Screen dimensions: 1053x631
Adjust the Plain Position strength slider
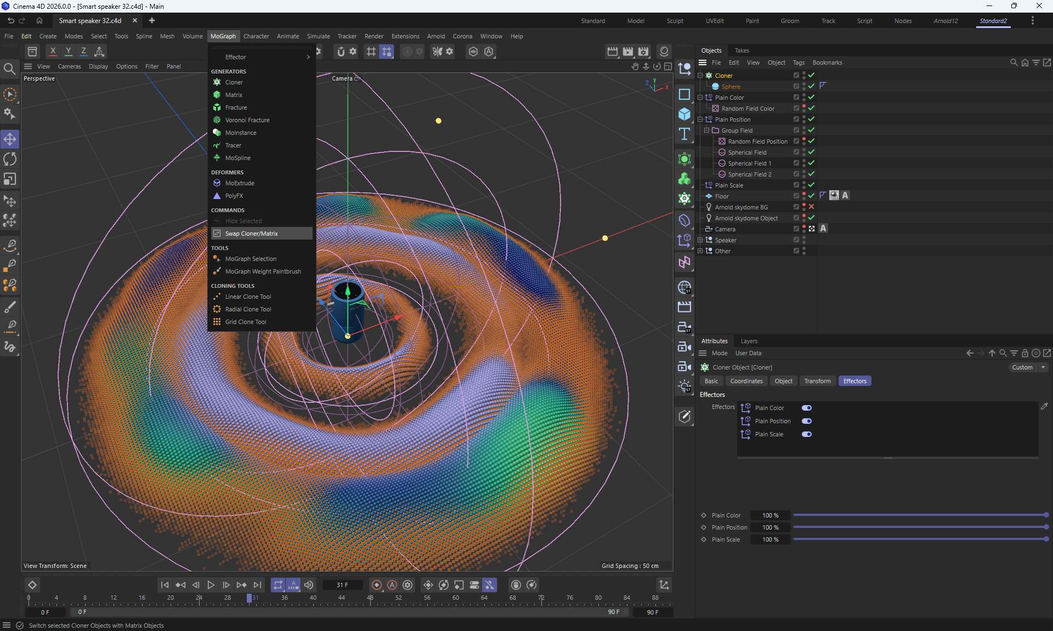point(920,527)
